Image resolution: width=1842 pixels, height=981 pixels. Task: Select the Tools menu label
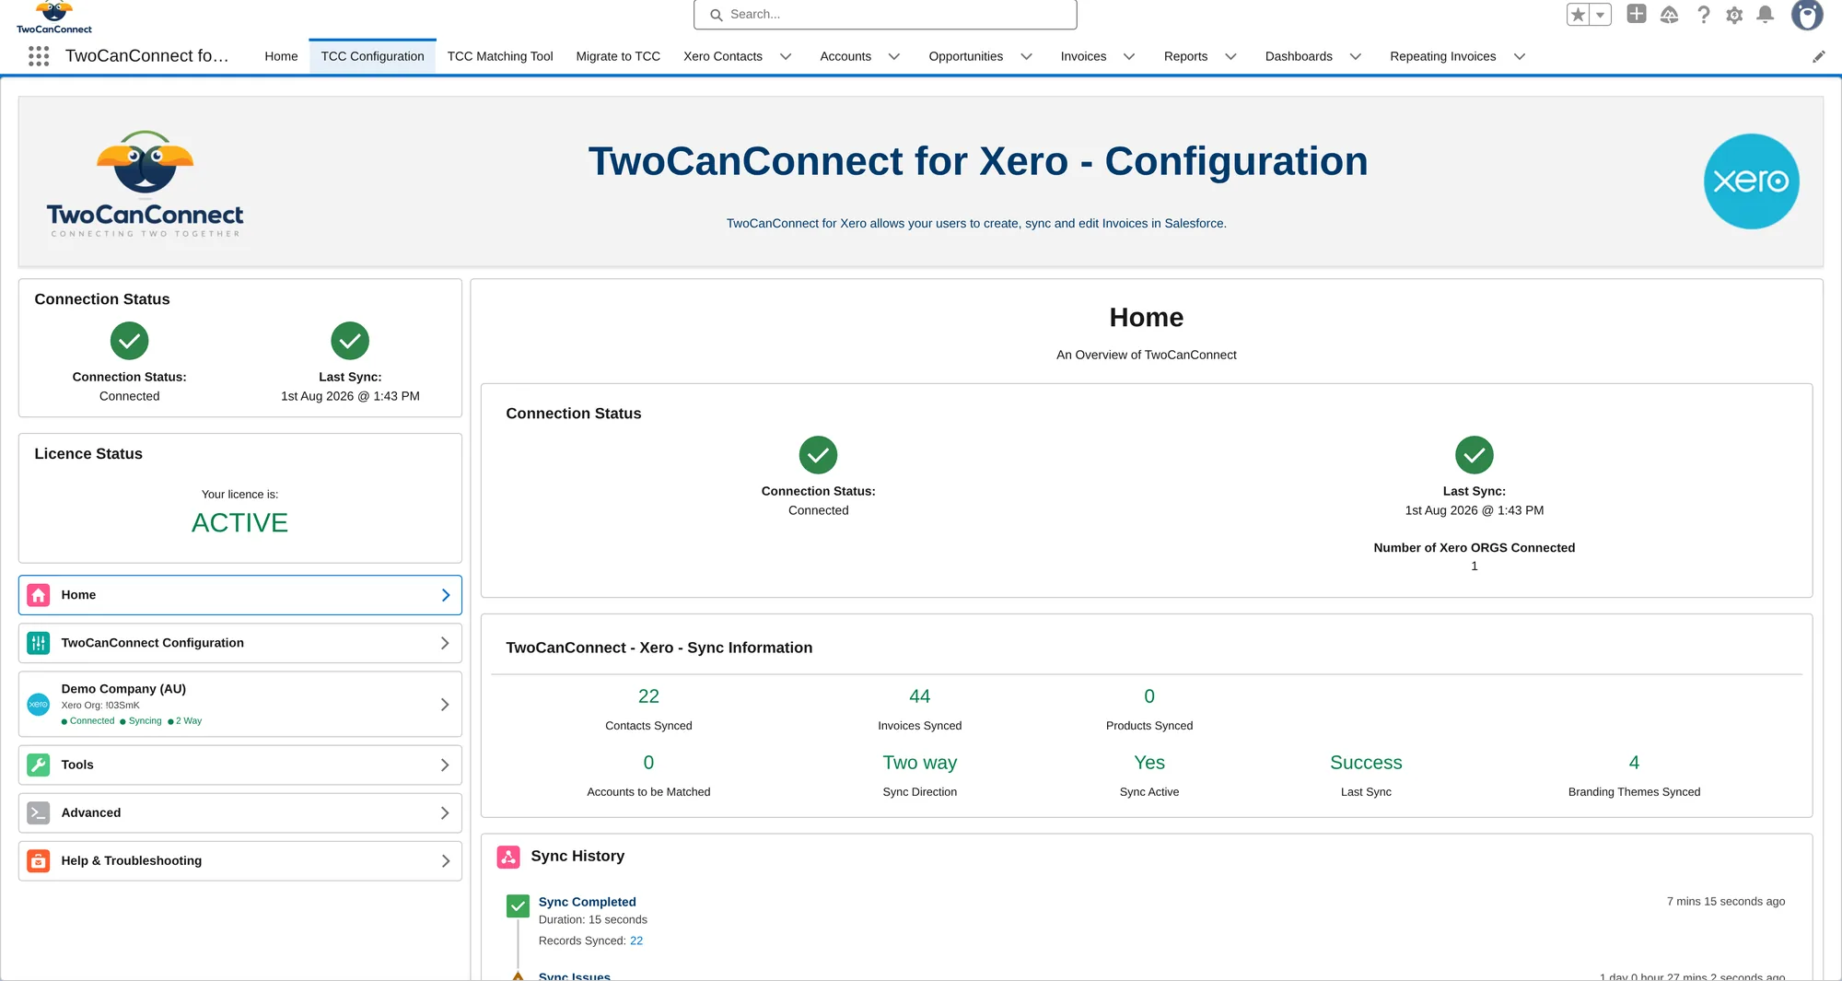coord(77,765)
